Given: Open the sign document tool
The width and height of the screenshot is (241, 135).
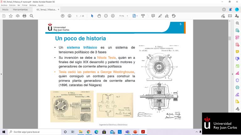Looking at the screenshot, I should pyautogui.click(x=167, y=16).
